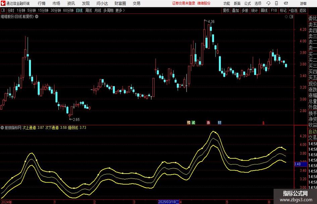This screenshot has height=204, width=317.
Task: Expand the 股朋指标网 indicator dropdown
Action: tap(2, 127)
